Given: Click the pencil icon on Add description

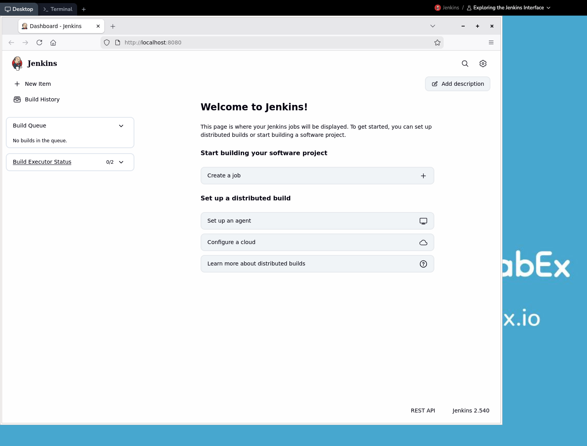Looking at the screenshot, I should (434, 83).
